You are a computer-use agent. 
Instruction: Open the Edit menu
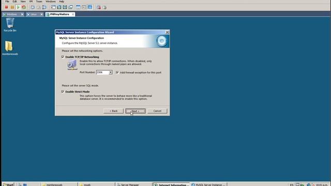14,2
